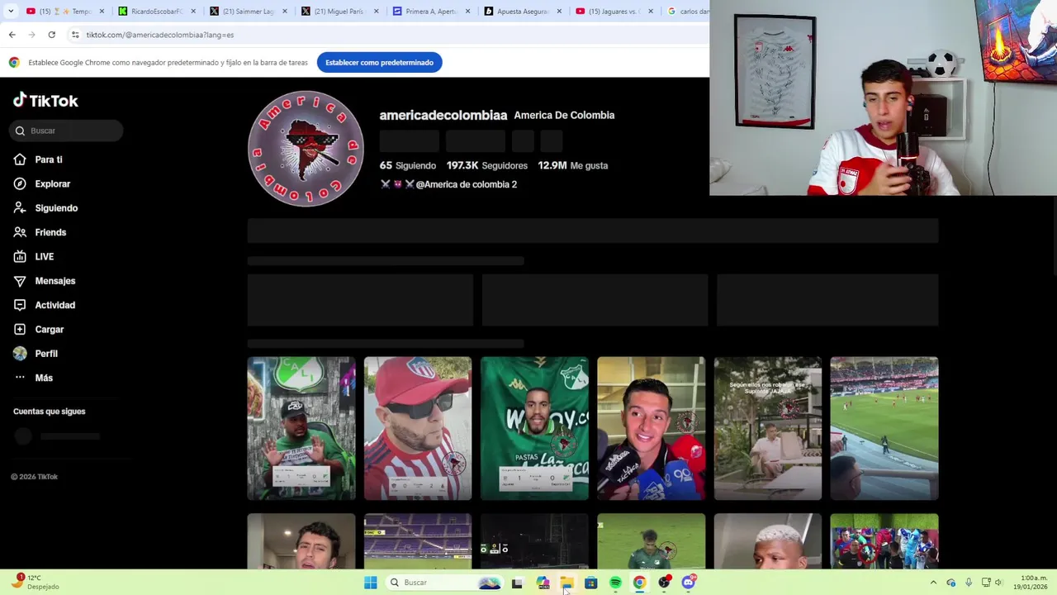
Task: Click the 12.9M Me gusta count
Action: pyautogui.click(x=572, y=165)
